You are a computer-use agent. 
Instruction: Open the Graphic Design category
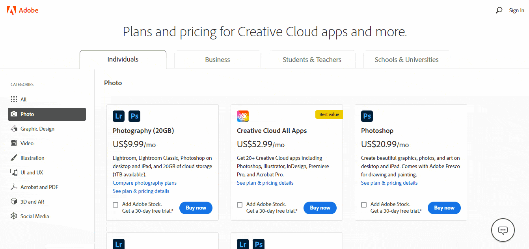[47, 129]
